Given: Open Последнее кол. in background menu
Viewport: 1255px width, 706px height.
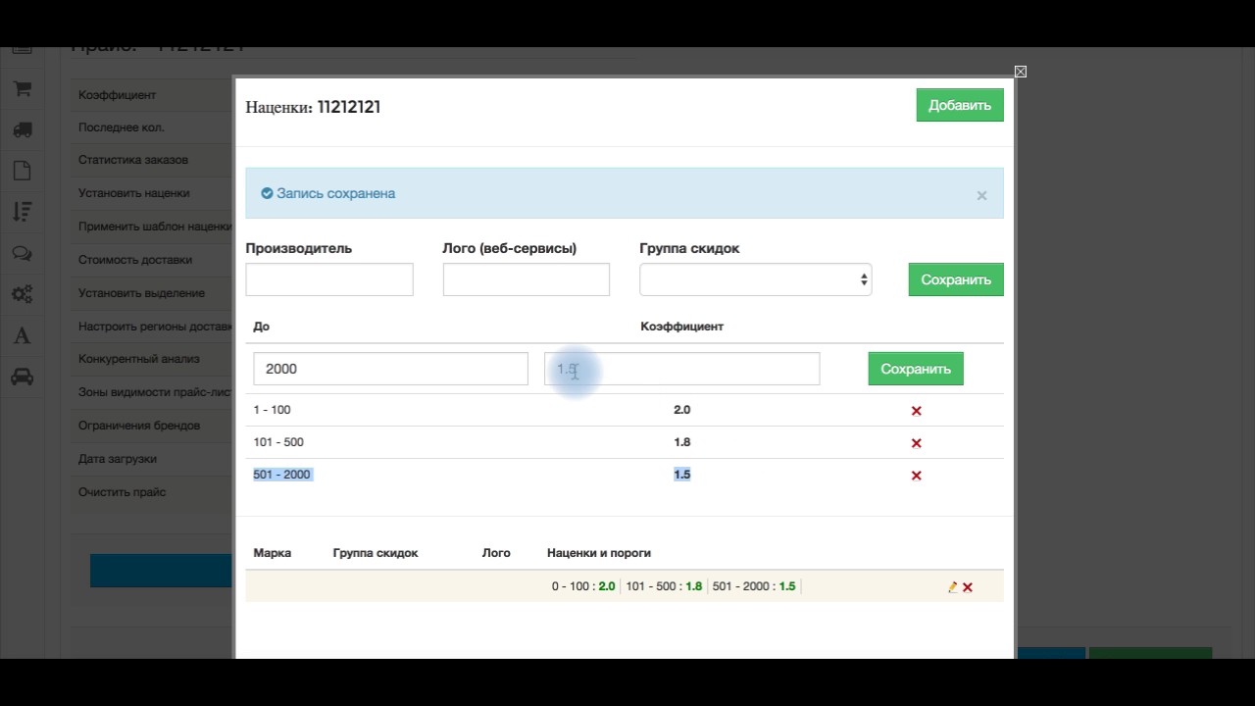Looking at the screenshot, I should [122, 127].
